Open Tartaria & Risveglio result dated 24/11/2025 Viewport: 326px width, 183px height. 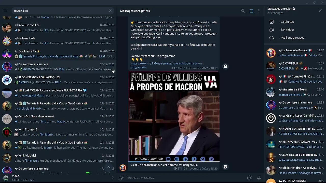coord(58,145)
